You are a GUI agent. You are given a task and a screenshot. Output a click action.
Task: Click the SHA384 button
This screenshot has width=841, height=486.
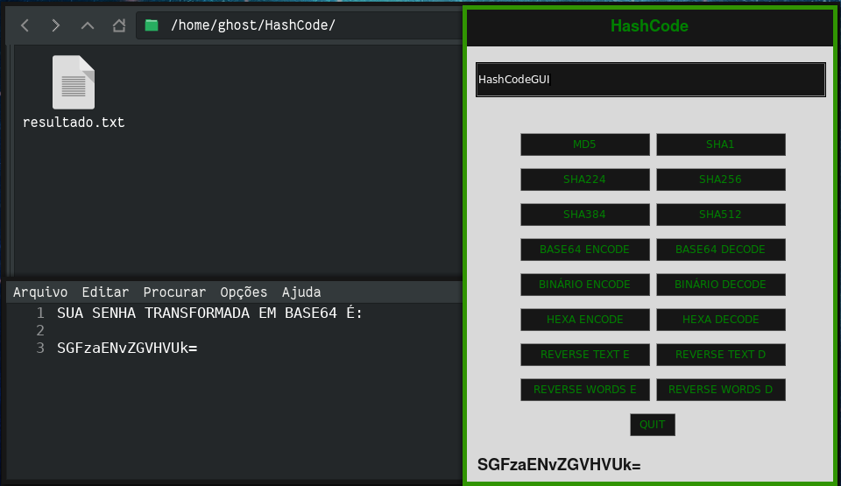click(584, 214)
